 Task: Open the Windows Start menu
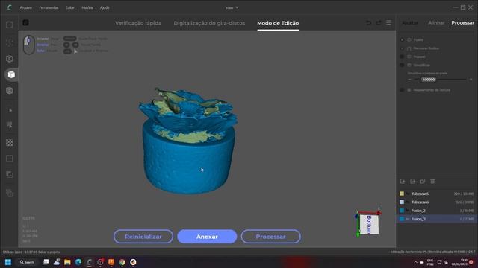8,262
